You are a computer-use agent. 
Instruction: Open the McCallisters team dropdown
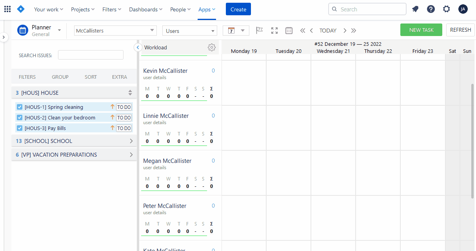click(115, 31)
